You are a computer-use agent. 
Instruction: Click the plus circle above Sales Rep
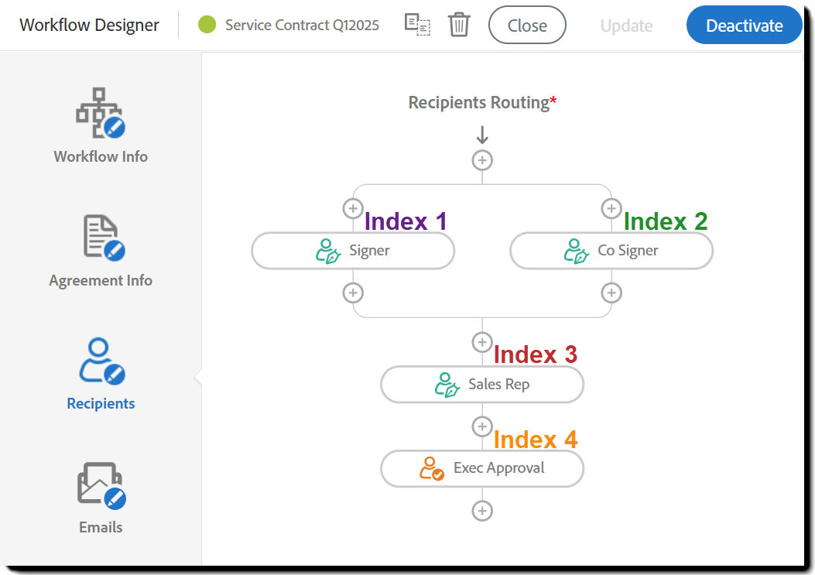pyautogui.click(x=481, y=342)
